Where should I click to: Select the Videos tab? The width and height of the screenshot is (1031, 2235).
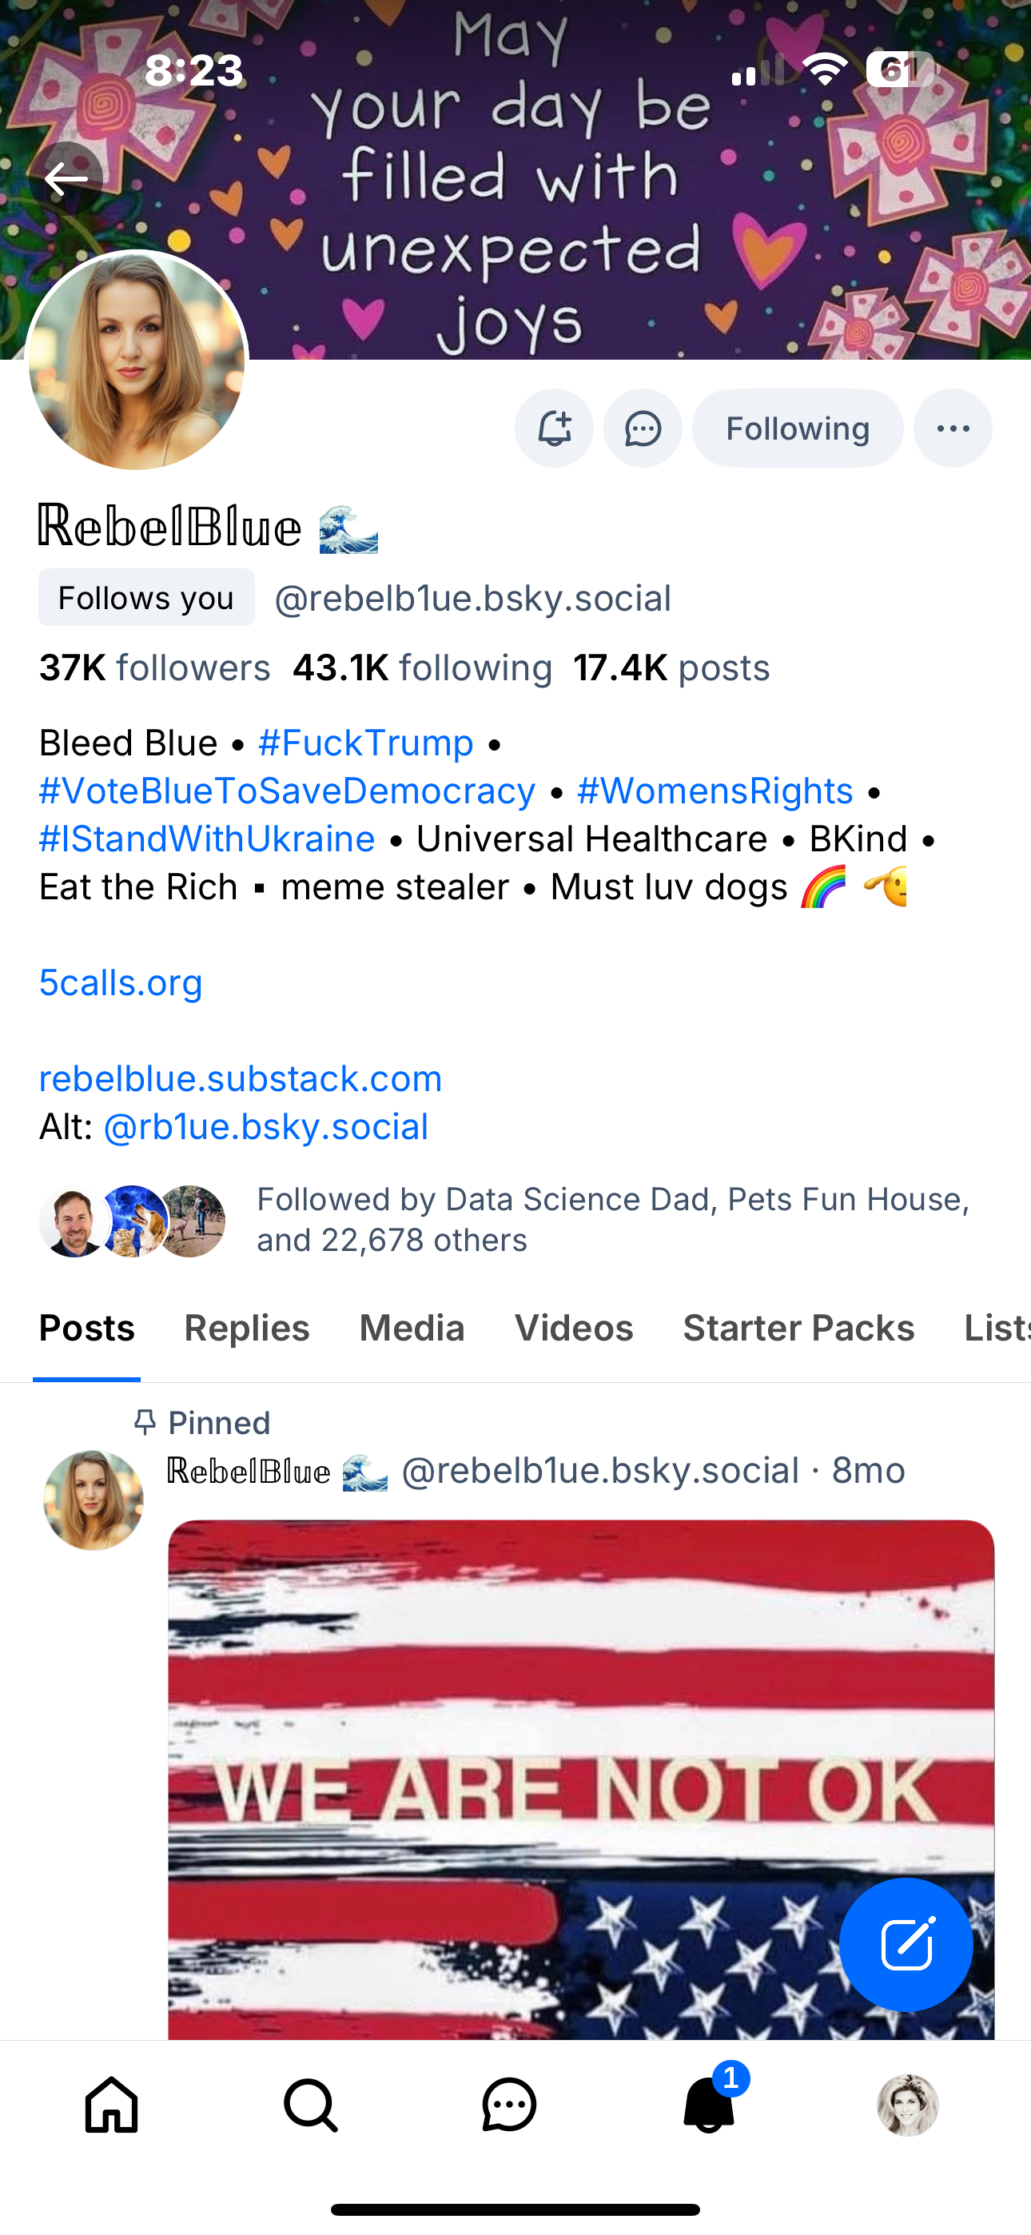coord(574,1329)
